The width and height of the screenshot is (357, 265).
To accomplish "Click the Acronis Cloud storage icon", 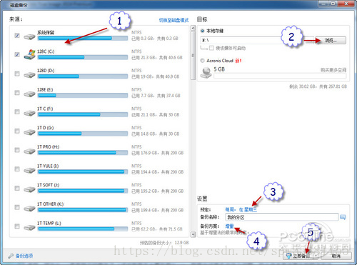I will pyautogui.click(x=206, y=72).
